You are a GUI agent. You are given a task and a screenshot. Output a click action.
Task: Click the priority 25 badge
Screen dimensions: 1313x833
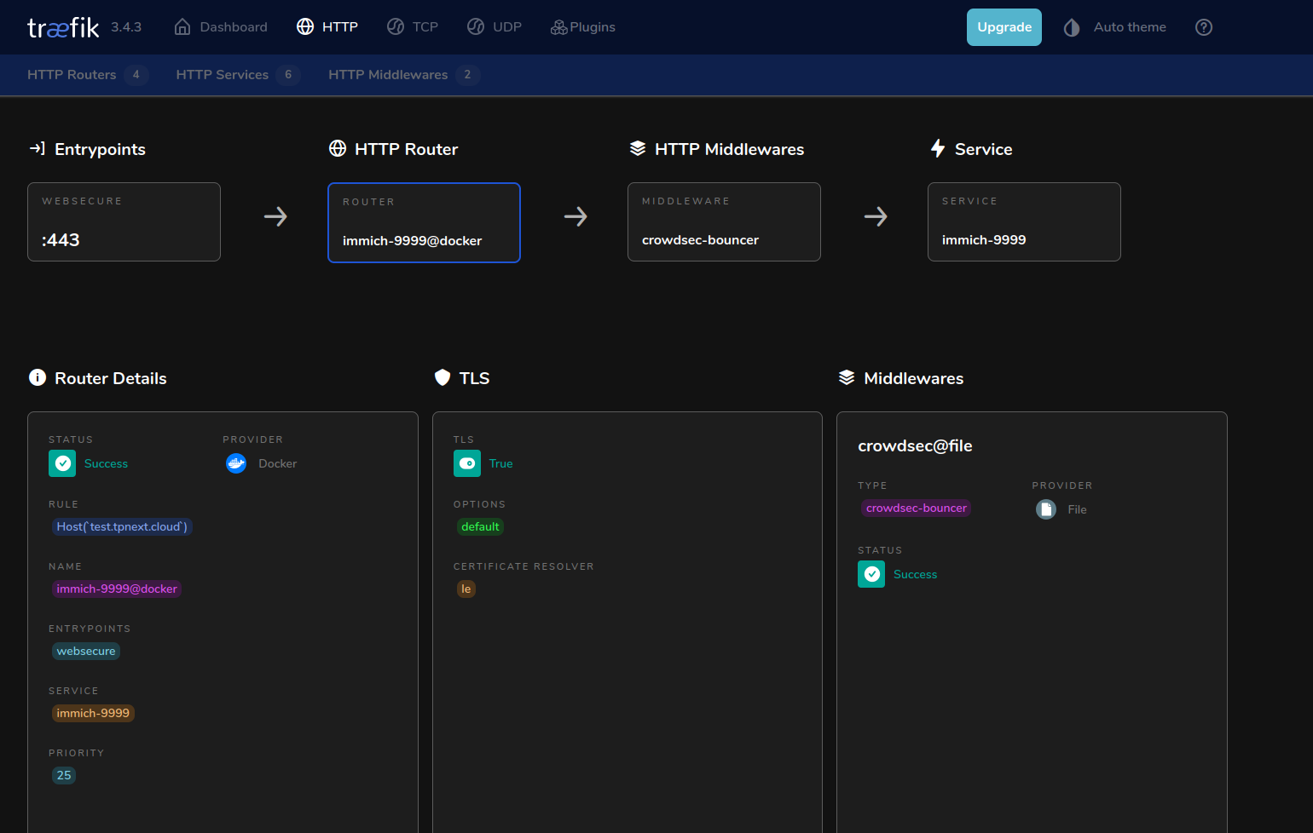point(64,775)
